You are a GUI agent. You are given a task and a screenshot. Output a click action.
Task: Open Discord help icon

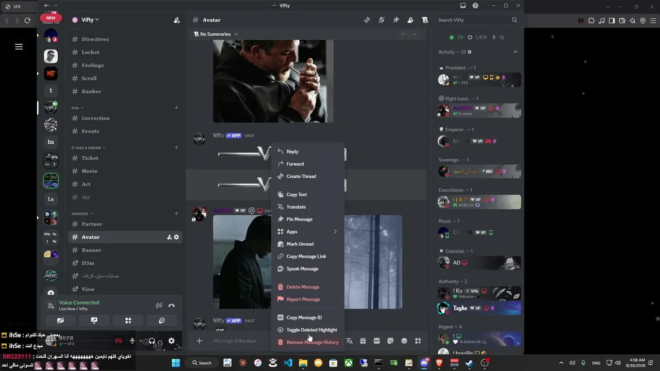475,6
